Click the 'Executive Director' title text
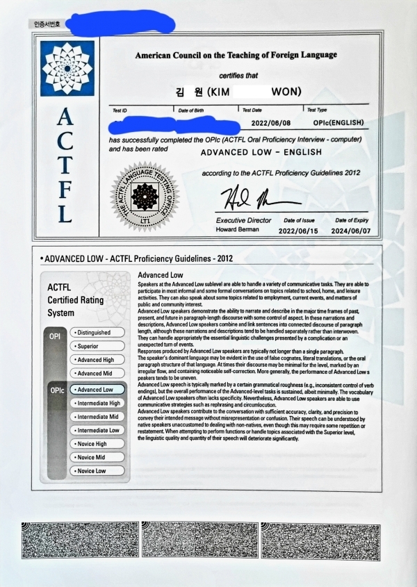This screenshot has height=587, width=417. coord(243,220)
